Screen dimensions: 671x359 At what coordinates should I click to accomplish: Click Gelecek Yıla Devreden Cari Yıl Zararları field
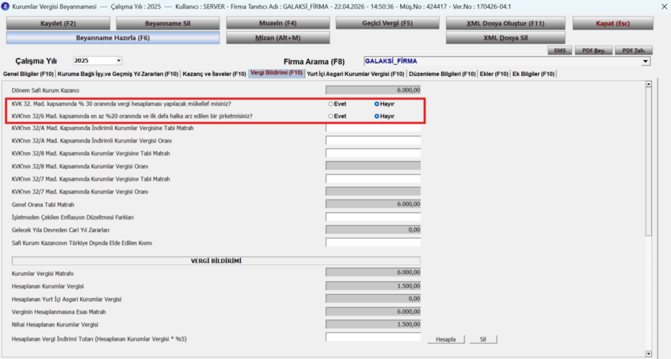[x=373, y=230]
